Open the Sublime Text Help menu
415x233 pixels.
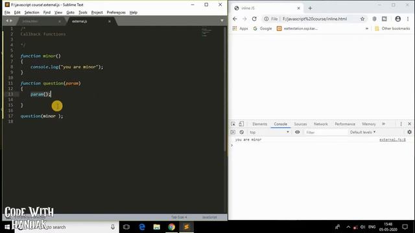[134, 12]
